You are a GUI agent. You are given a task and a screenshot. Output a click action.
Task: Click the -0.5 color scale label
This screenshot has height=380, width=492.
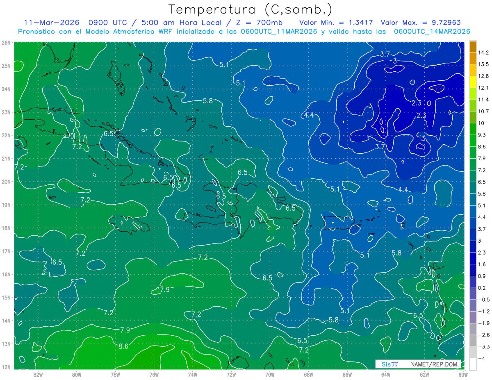[x=484, y=299]
